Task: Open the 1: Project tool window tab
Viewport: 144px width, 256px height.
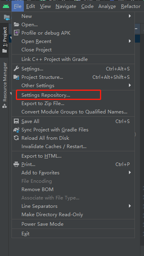Action: click(x=4, y=40)
